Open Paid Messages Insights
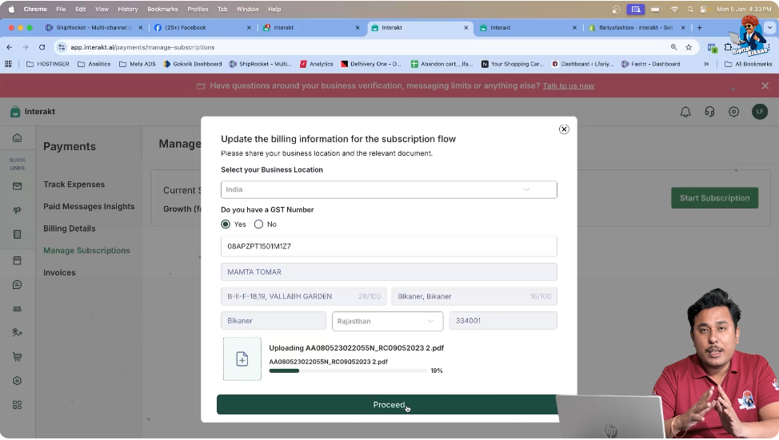779x440 pixels. coord(89,206)
